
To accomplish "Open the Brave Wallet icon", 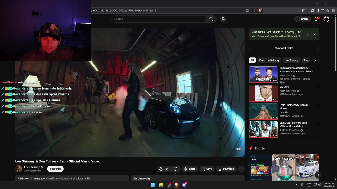I will click(x=323, y=10).
